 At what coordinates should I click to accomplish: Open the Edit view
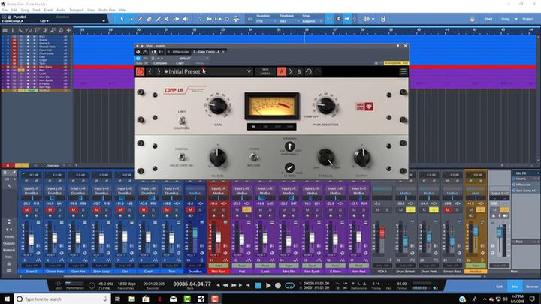(499, 287)
